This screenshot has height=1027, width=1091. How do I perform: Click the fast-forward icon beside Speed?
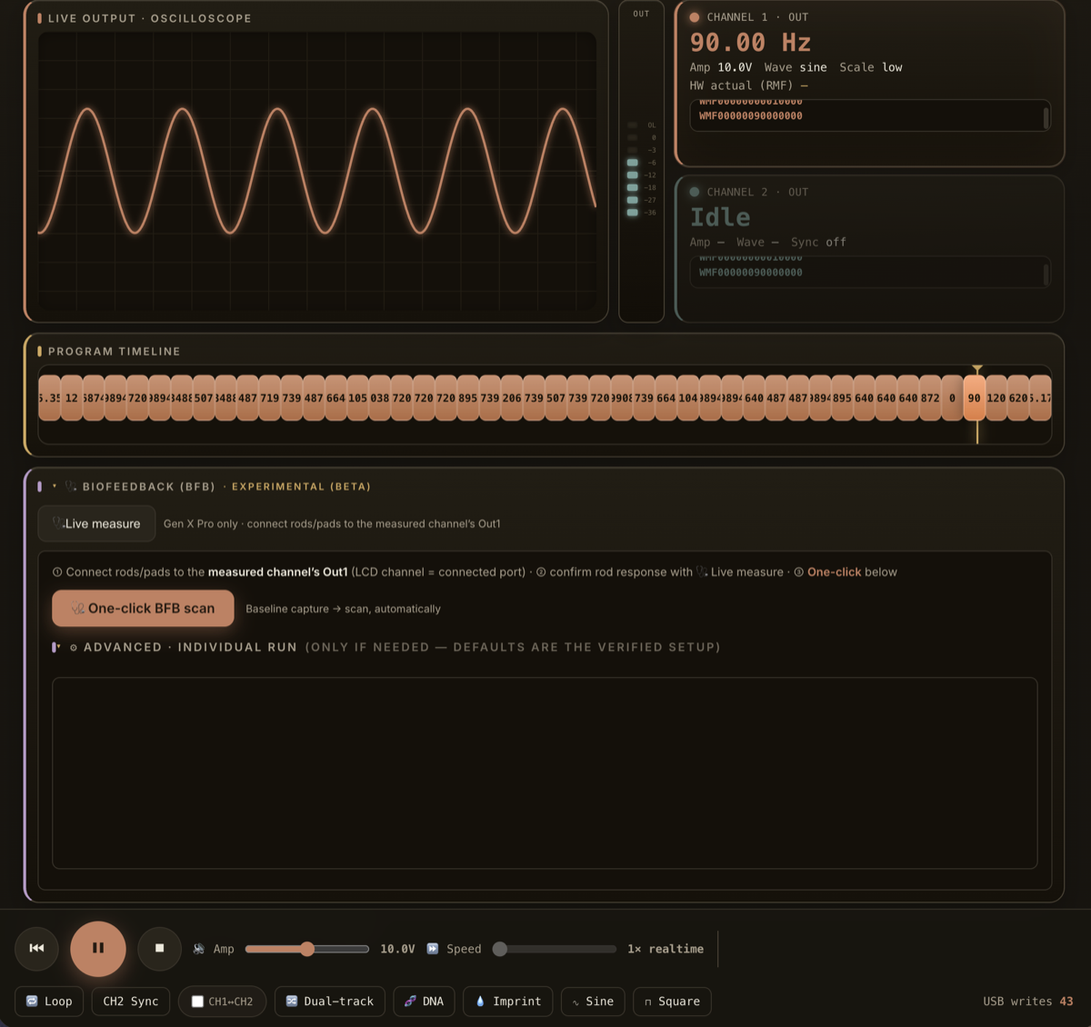tap(433, 949)
